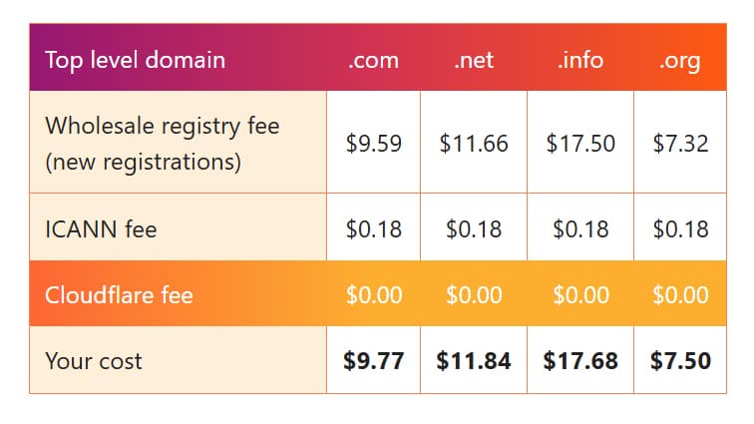The width and height of the screenshot is (754, 424).
Task: Select the $0.18 ICANN fee under .info
Action: (580, 229)
